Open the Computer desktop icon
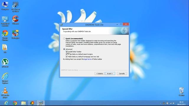 point(5,6)
